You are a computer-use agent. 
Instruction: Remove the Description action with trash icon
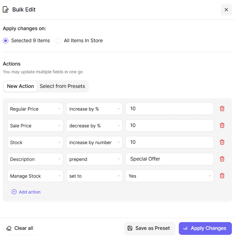pyautogui.click(x=222, y=159)
